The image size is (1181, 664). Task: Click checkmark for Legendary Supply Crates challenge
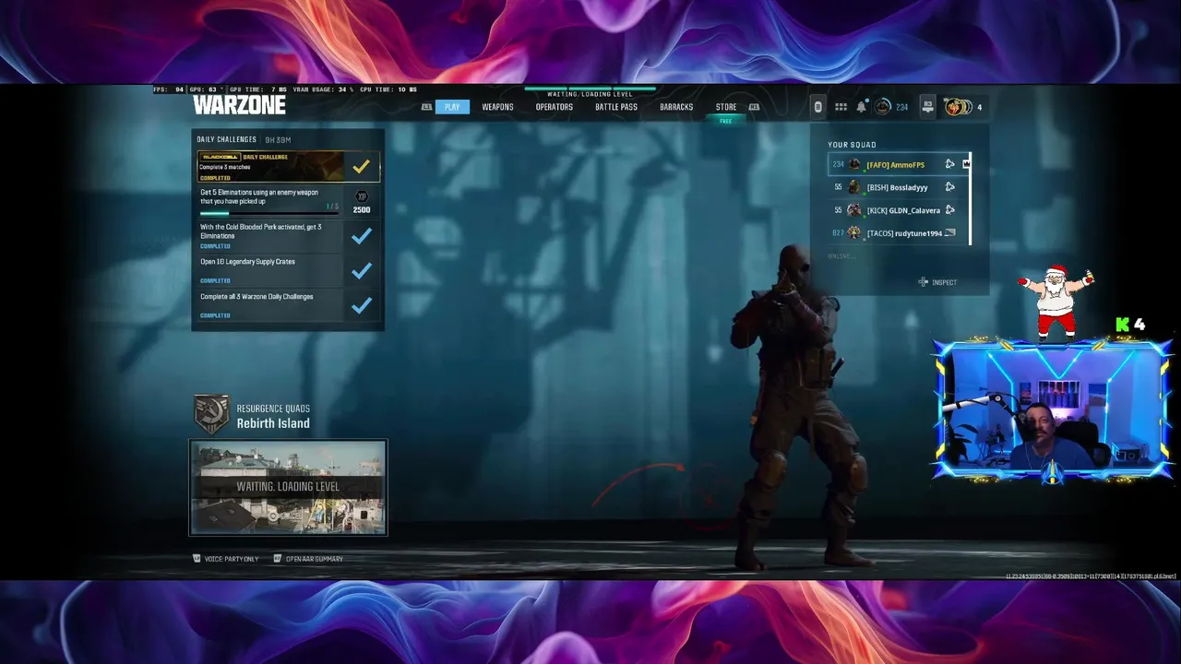coord(361,270)
